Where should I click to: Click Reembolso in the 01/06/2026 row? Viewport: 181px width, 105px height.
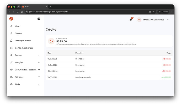pyautogui.click(x=80, y=65)
